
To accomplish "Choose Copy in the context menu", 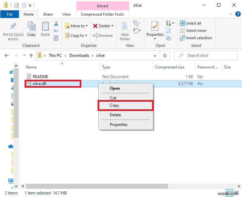I will pos(126,105).
